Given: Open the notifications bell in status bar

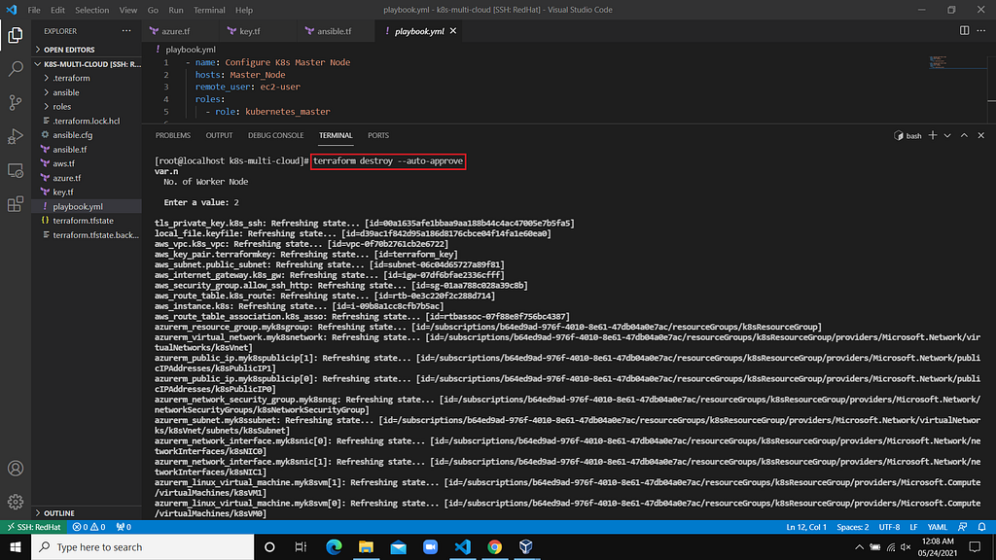Looking at the screenshot, I should [981, 527].
